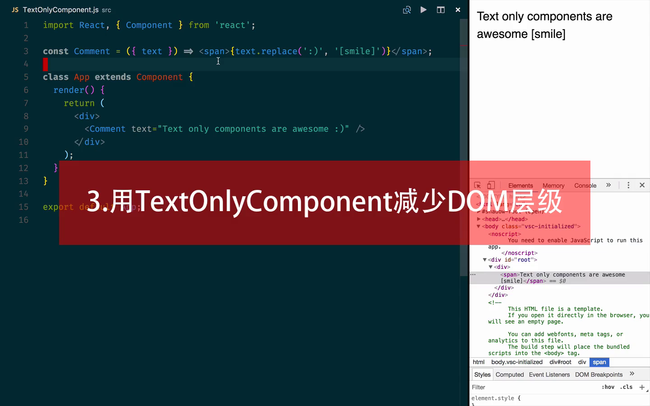Select the TextOnlyComponent.js tab
Image resolution: width=650 pixels, height=406 pixels.
coord(61,9)
